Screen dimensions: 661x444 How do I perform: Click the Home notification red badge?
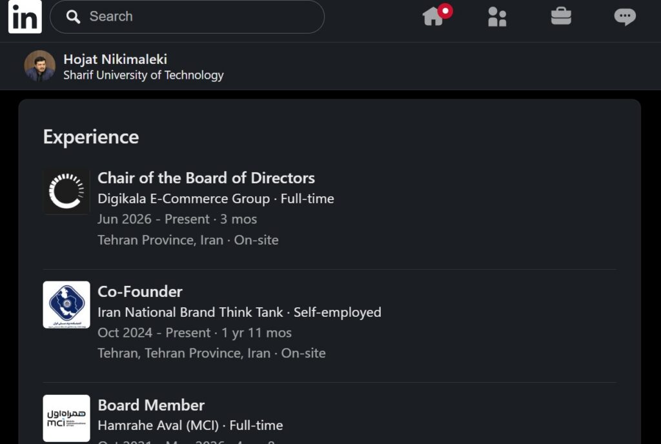[x=445, y=10]
